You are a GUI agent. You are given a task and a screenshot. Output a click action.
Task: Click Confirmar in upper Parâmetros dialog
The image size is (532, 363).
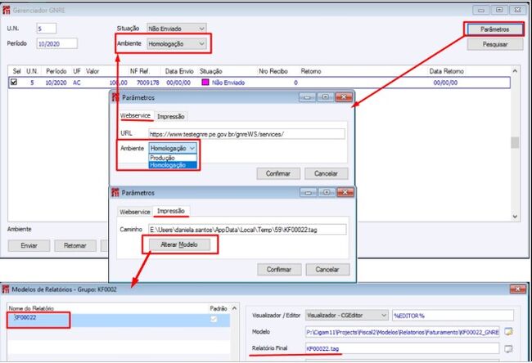coord(278,173)
